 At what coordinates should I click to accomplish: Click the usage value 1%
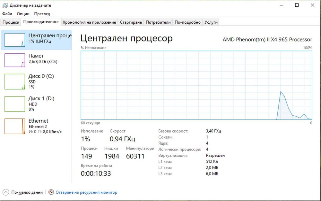click(85, 139)
